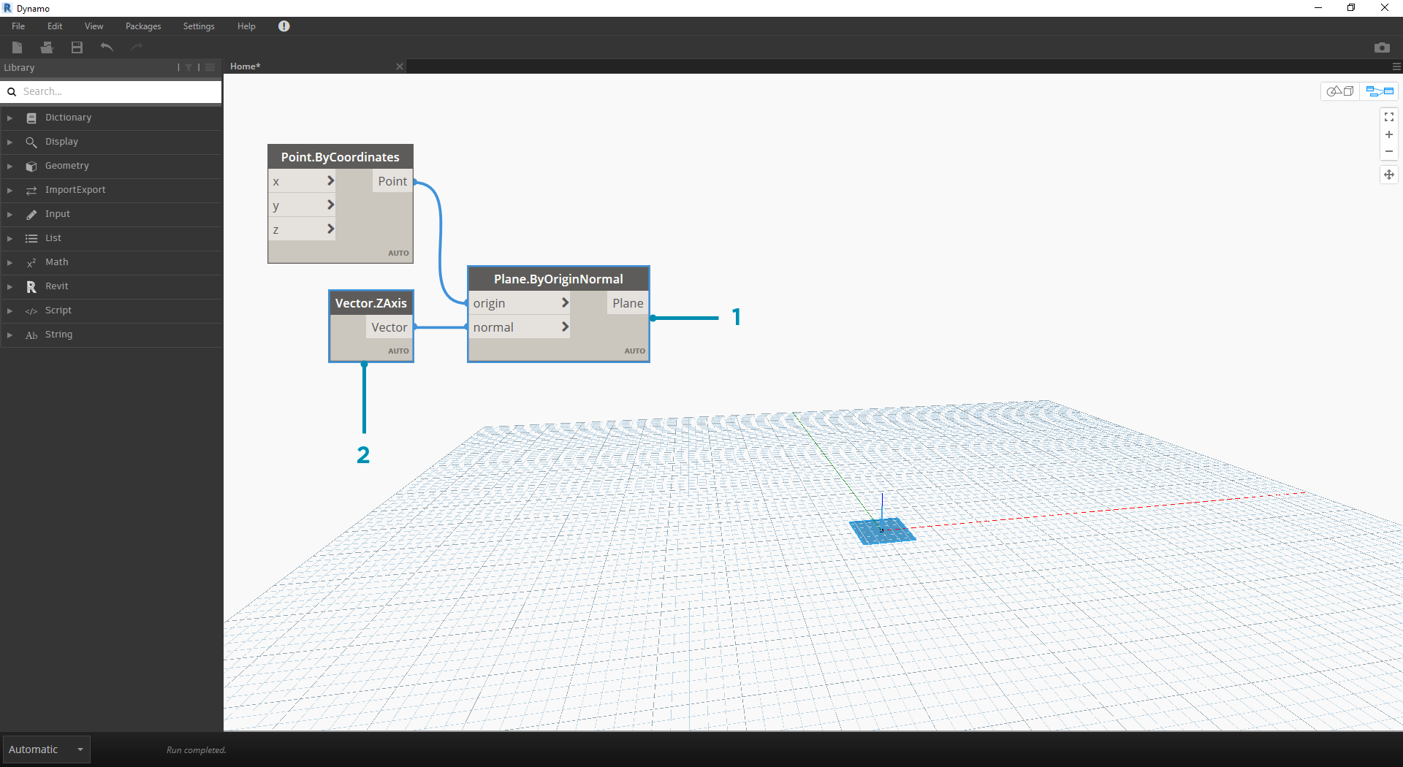Click the Save icon in toolbar

pos(77,47)
